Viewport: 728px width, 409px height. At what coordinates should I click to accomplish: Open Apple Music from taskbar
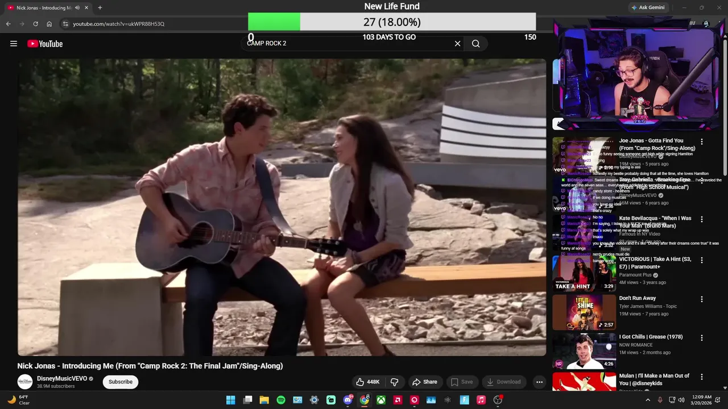[481, 400]
